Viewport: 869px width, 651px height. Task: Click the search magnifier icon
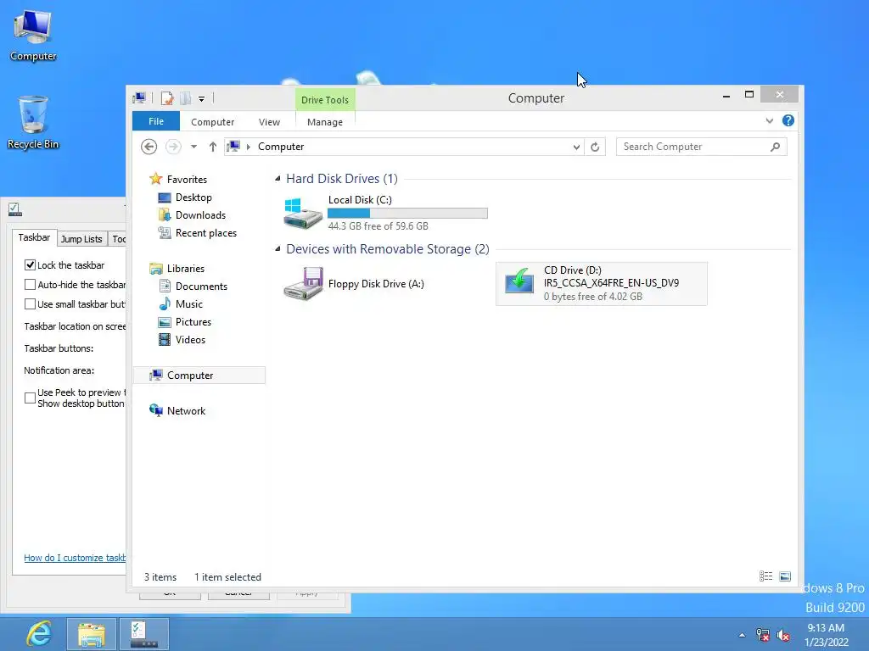coord(776,147)
